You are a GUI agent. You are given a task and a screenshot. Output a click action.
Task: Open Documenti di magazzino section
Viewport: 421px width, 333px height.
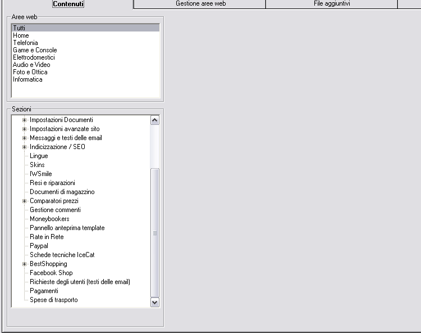62,192
